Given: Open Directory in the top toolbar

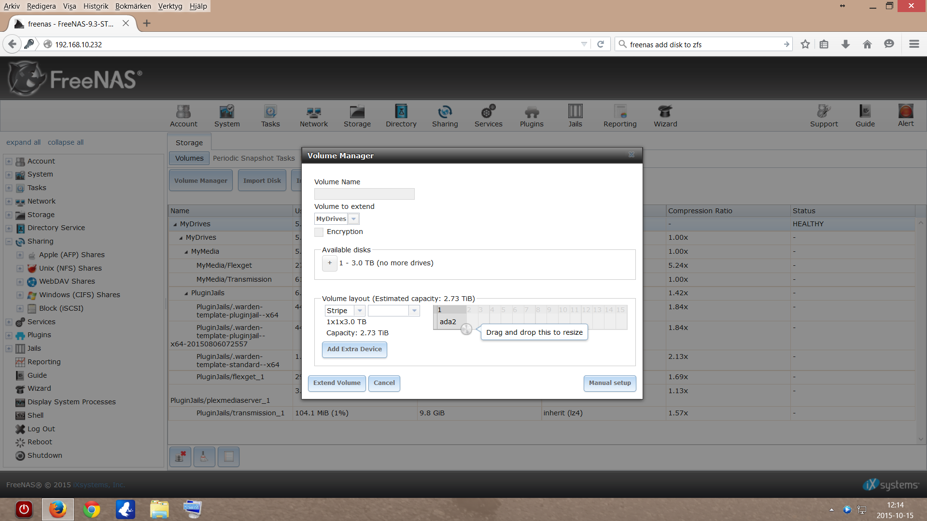Looking at the screenshot, I should click(401, 116).
